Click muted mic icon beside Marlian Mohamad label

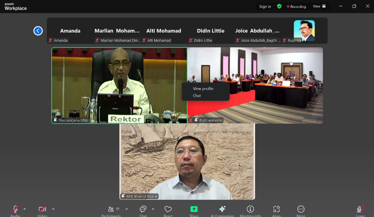click(97, 41)
